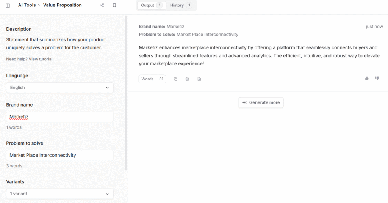
Task: Click the Language label
Action: pyautogui.click(x=17, y=76)
